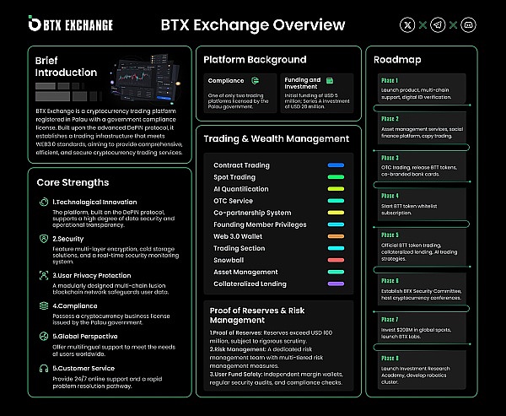Click the Global Perspective globe icon

44,336
